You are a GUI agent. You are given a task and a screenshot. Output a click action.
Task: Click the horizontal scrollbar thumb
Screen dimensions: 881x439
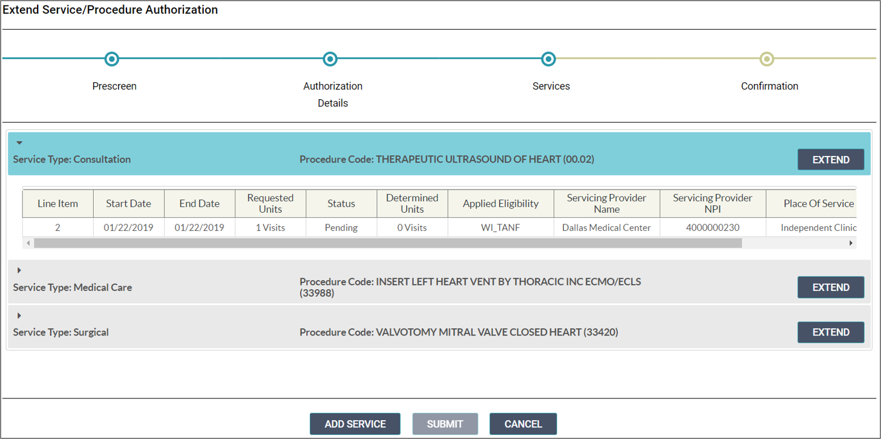coord(387,243)
